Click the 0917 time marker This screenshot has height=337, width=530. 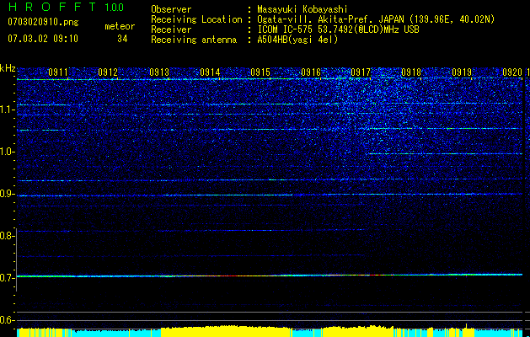pyautogui.click(x=361, y=72)
